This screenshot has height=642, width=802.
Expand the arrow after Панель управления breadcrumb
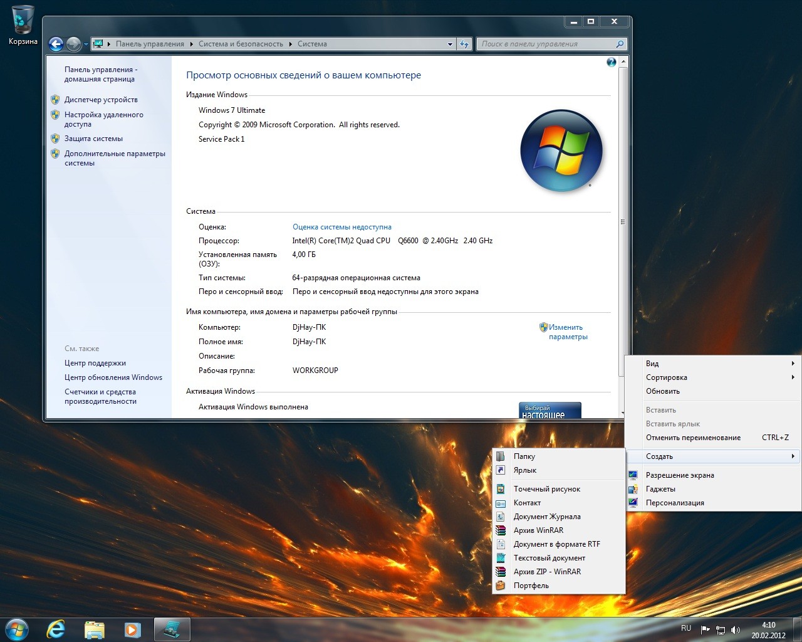[x=191, y=44]
